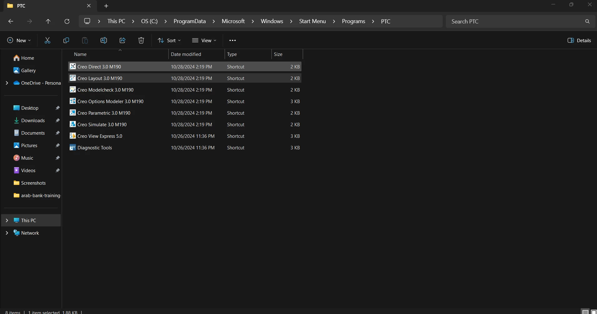
Task: Unpin Desktop from quick access
Action: pyautogui.click(x=57, y=108)
